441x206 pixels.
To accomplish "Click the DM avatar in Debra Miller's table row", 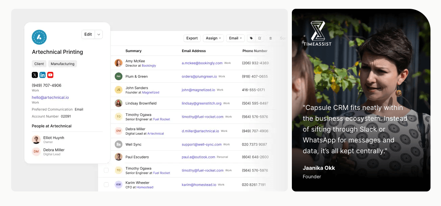I will point(118,131).
